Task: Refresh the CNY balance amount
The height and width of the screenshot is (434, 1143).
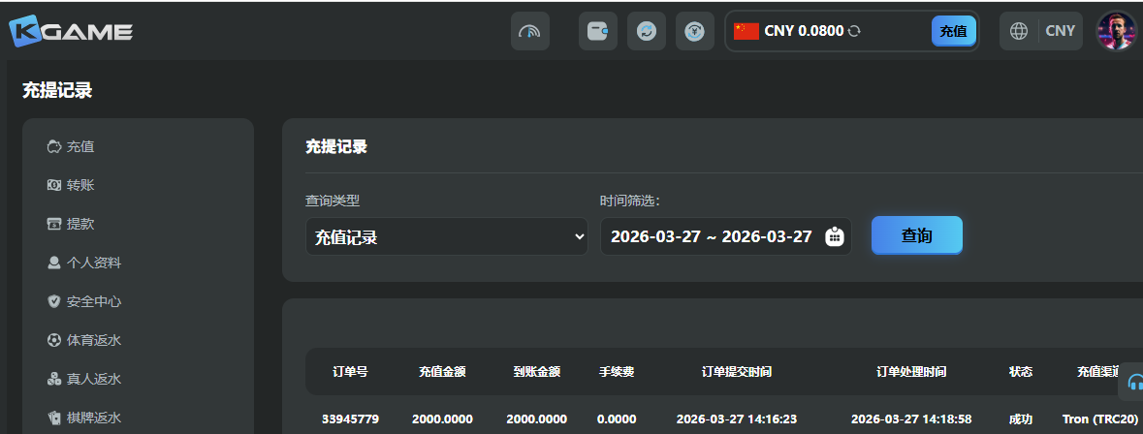Action: click(x=854, y=31)
